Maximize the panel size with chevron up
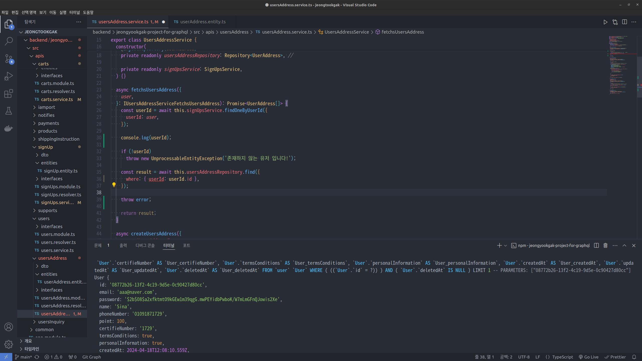This screenshot has width=642, height=361. point(624,245)
